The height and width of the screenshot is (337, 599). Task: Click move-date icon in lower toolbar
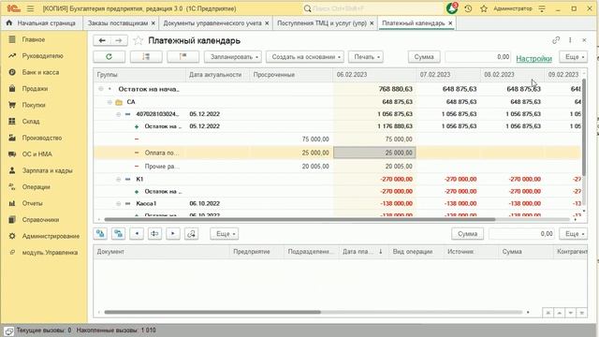pos(154,233)
